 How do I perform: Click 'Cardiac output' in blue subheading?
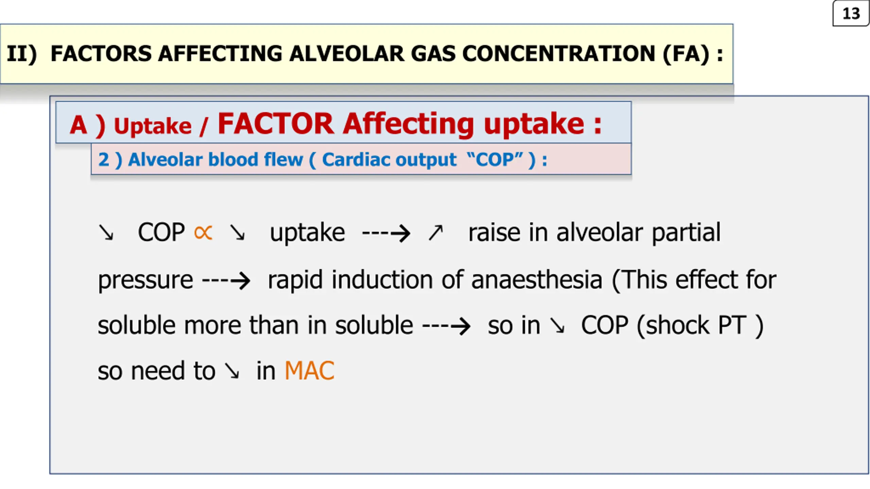pyautogui.click(x=389, y=159)
